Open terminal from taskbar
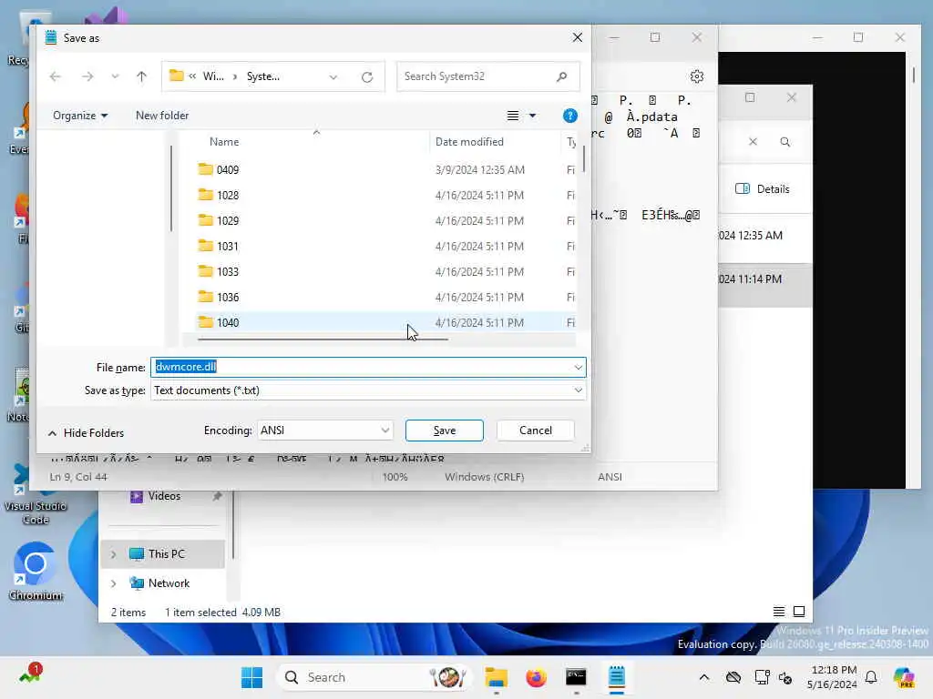 point(576,677)
